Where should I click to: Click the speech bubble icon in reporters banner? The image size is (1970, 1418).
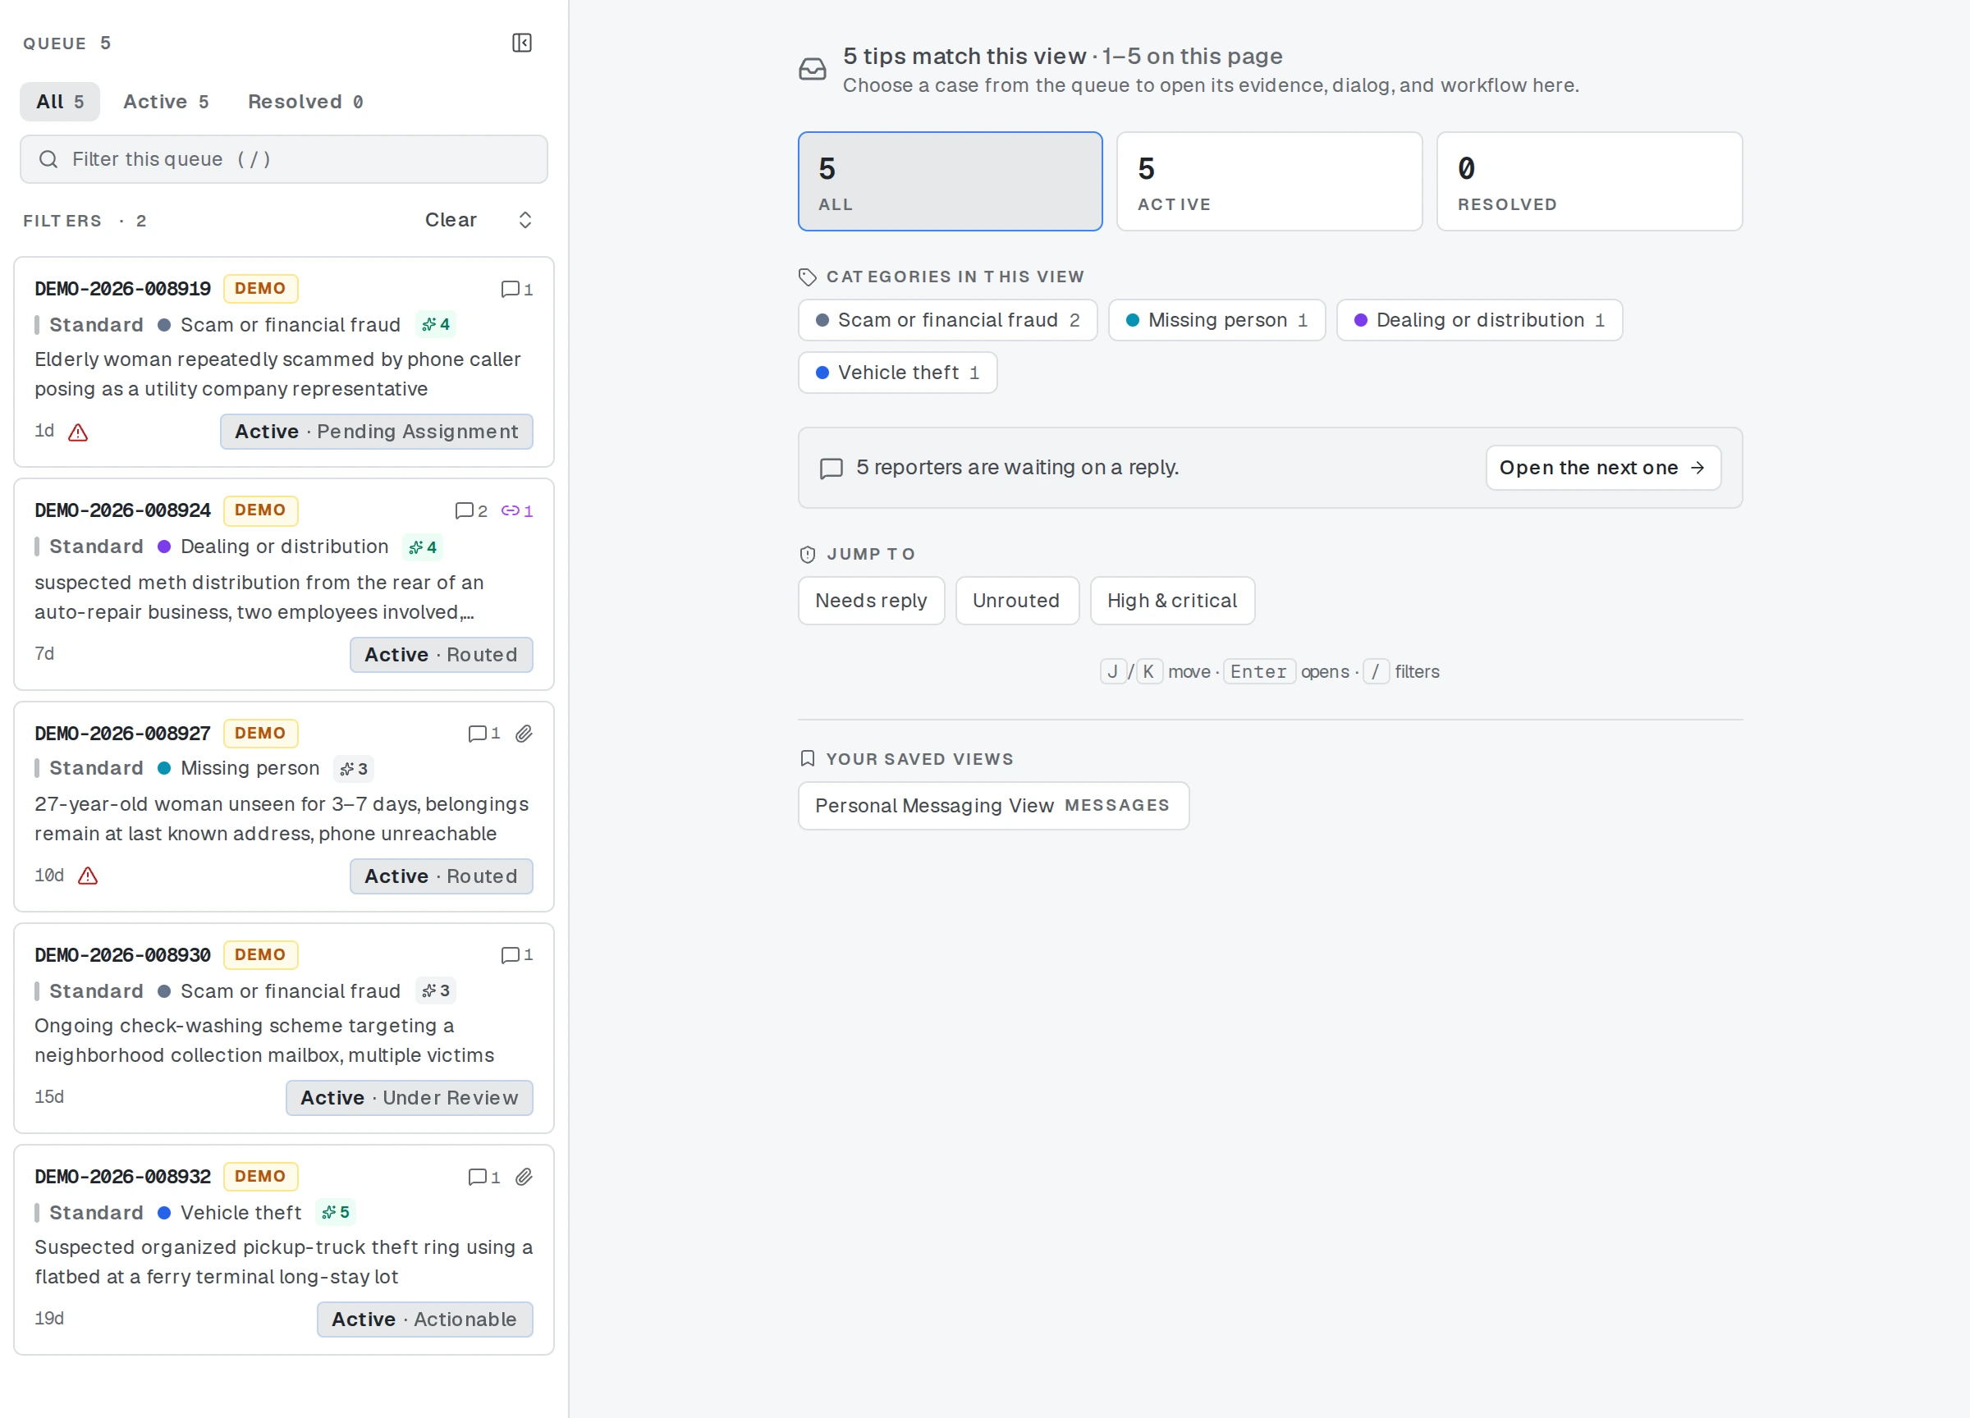pos(832,468)
